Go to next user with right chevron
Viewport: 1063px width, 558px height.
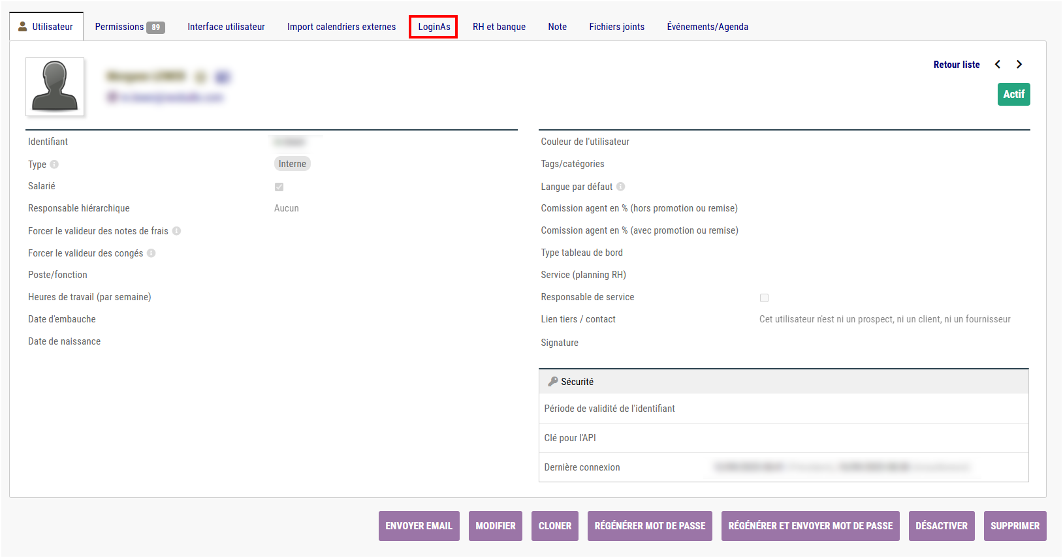[1019, 64]
